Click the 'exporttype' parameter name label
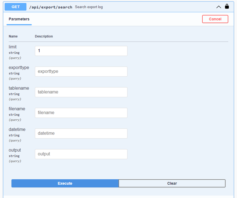This screenshot has height=198, width=237. pyautogui.click(x=19, y=68)
